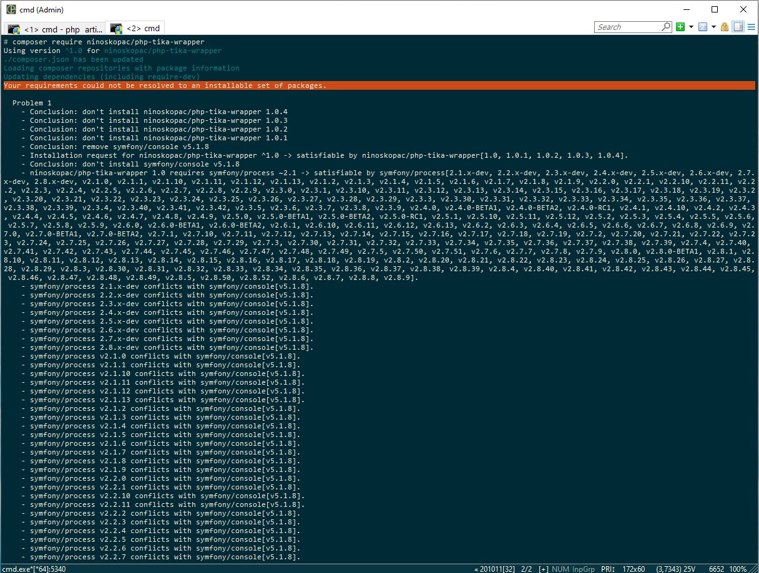
Task: Toggle the scrollbar pane view icon
Action: click(737, 27)
